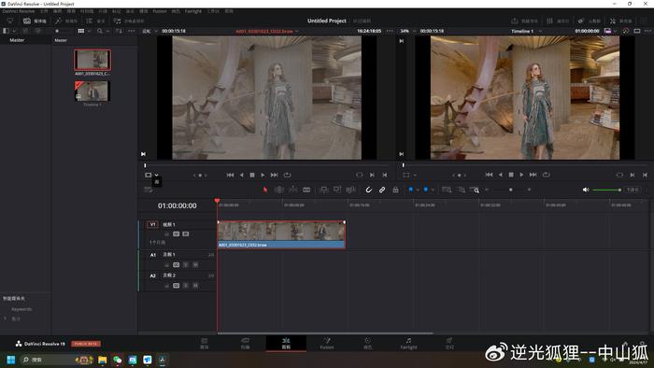The width and height of the screenshot is (654, 368).
Task: Open the media pool view dropdown arrow
Action: click(89, 31)
